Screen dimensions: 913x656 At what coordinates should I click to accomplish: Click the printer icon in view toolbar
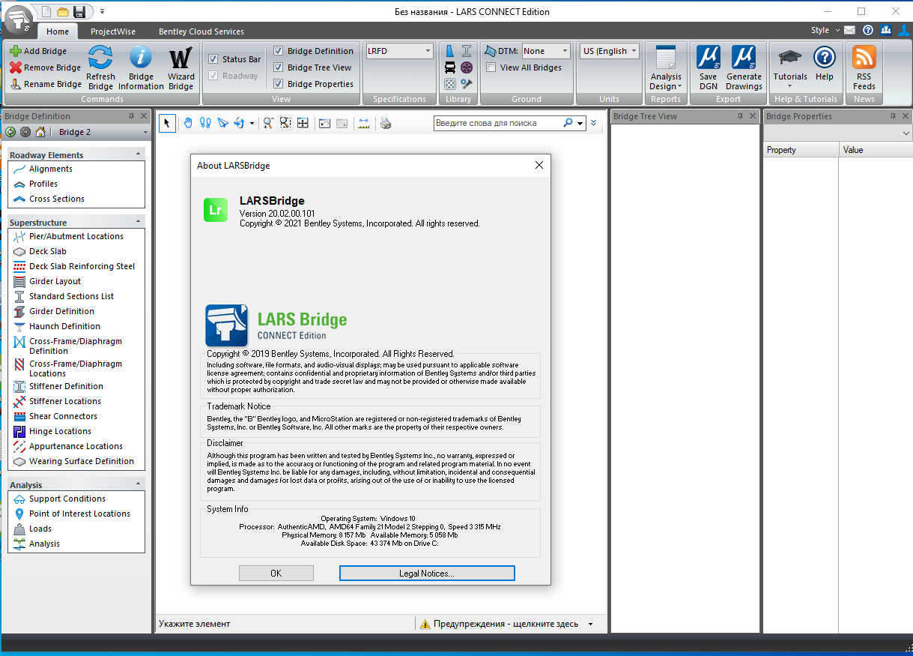[385, 123]
